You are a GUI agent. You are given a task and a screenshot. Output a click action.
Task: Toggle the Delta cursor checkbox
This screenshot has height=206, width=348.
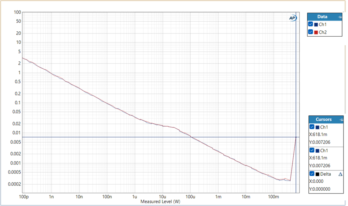312,174
